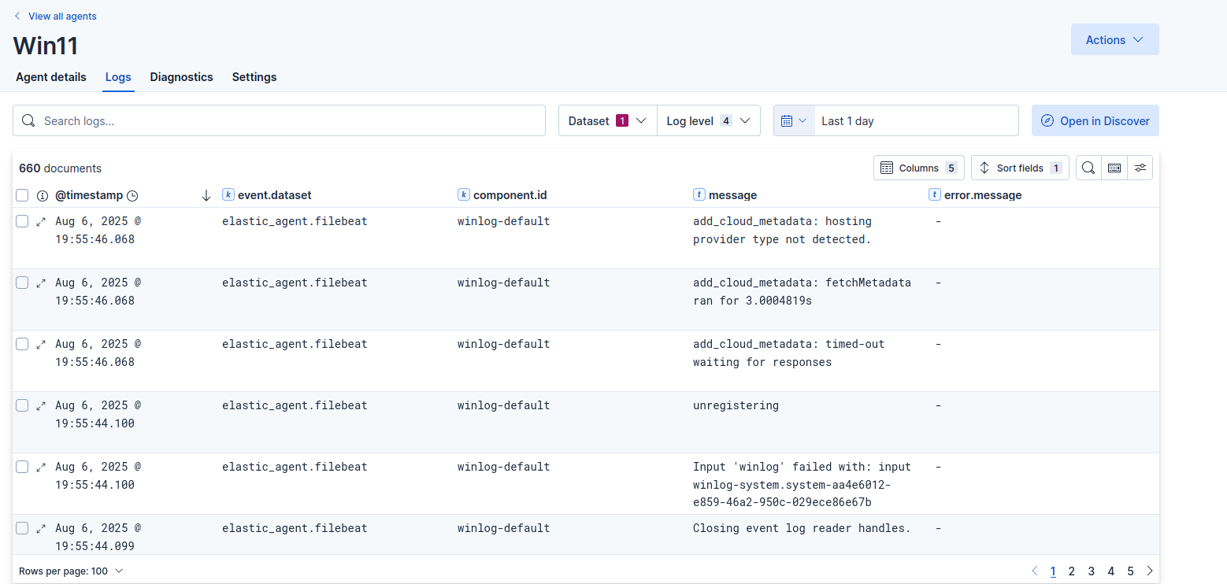
Task: Open display settings sliders icon
Action: [1140, 168]
